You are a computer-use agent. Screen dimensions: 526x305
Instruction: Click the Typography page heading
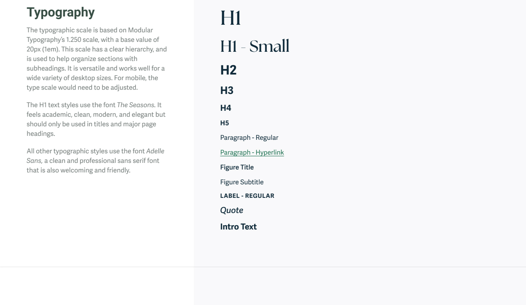(61, 12)
